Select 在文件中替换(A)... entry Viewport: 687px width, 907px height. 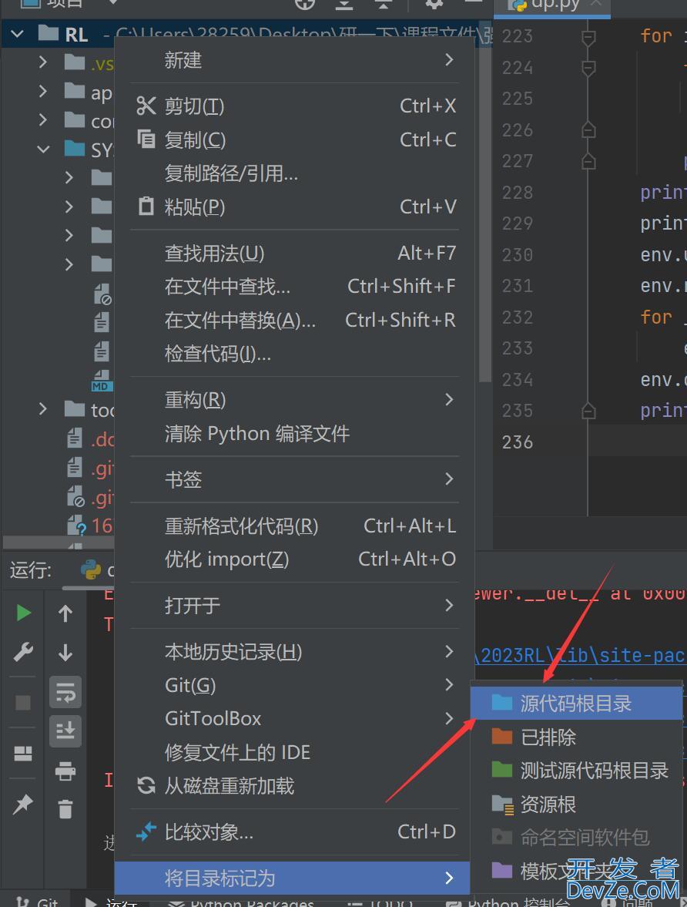295,320
